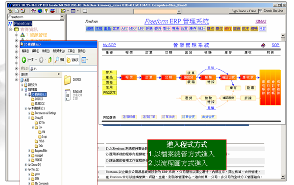Collapse the 3.5 floppy (A:) tree node
This screenshot has height=185, width=294.
[25, 94]
